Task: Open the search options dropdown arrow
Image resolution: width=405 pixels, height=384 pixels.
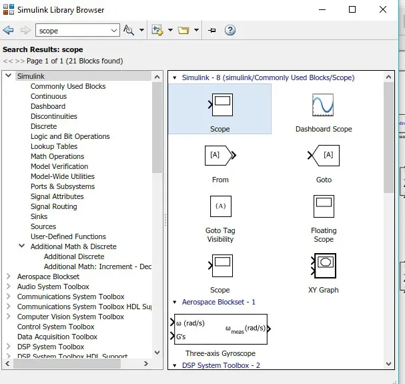Action: pyautogui.click(x=141, y=31)
